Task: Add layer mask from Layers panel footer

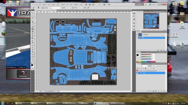Action: pos(153,91)
